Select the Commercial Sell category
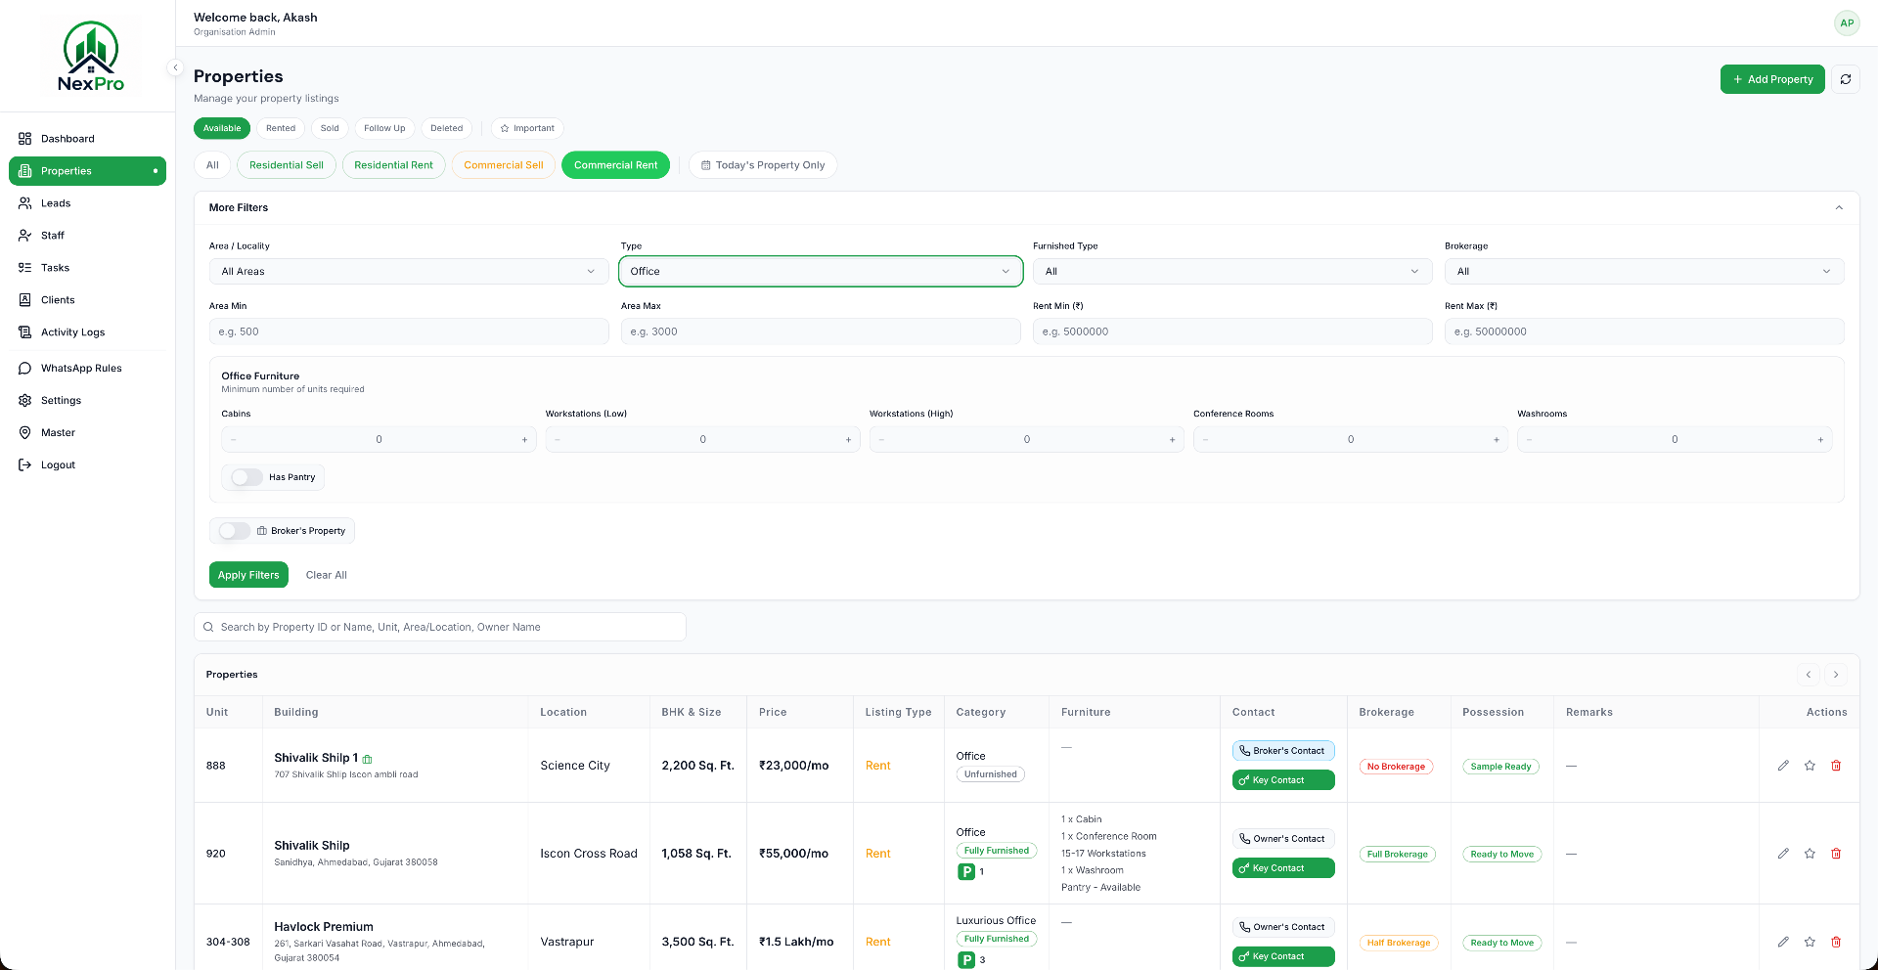The width and height of the screenshot is (1878, 970). coord(504,165)
